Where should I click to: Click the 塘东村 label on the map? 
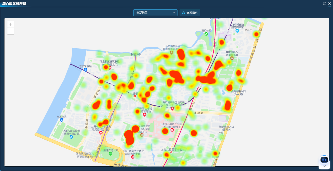[248, 30]
